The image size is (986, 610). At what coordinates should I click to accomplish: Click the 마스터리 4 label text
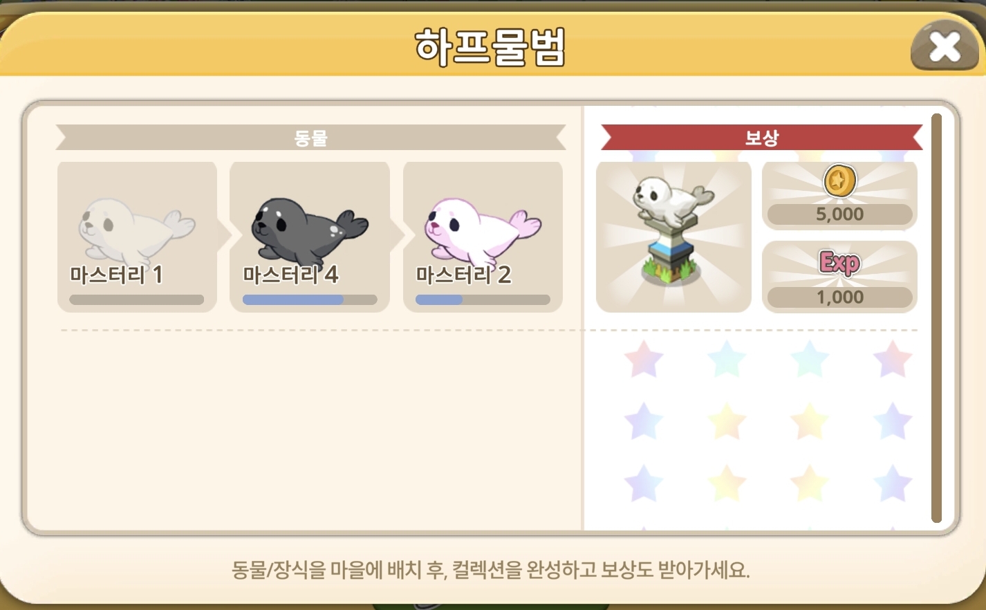pyautogui.click(x=290, y=275)
